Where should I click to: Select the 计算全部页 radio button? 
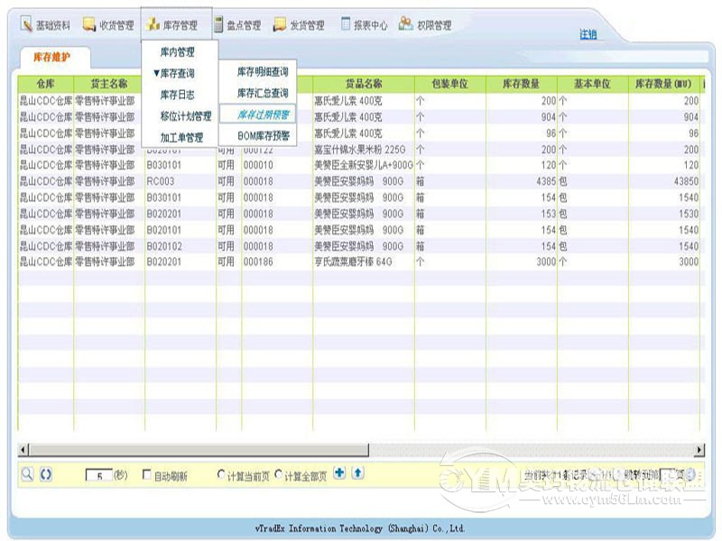point(278,474)
